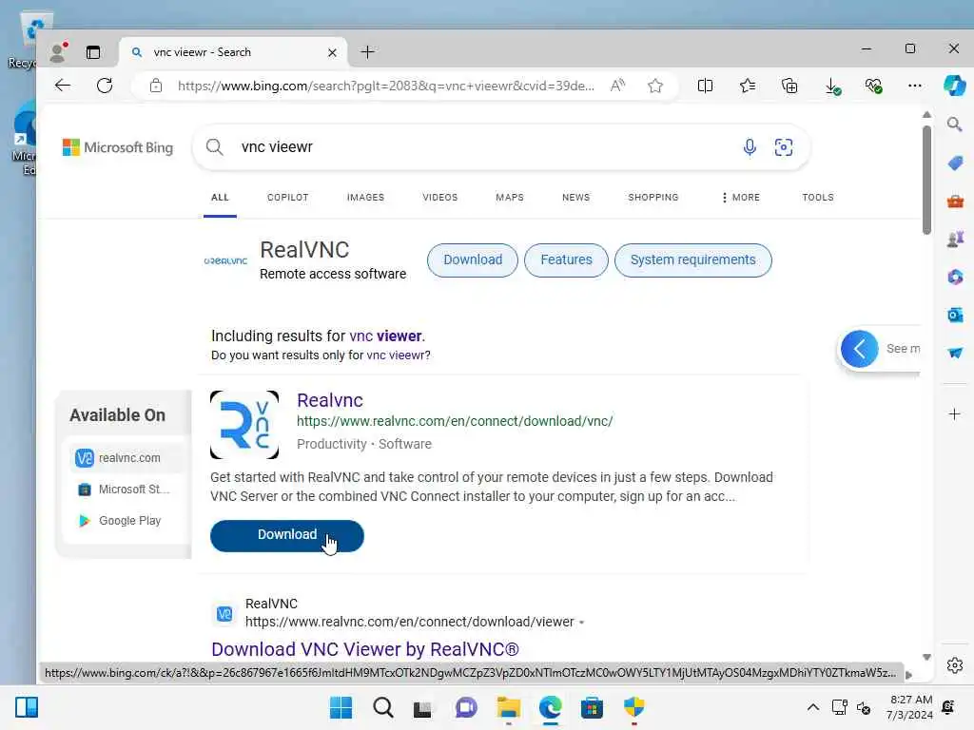Image resolution: width=974 pixels, height=730 pixels.
Task: Search only for vnc vieewr link
Action: click(x=397, y=355)
